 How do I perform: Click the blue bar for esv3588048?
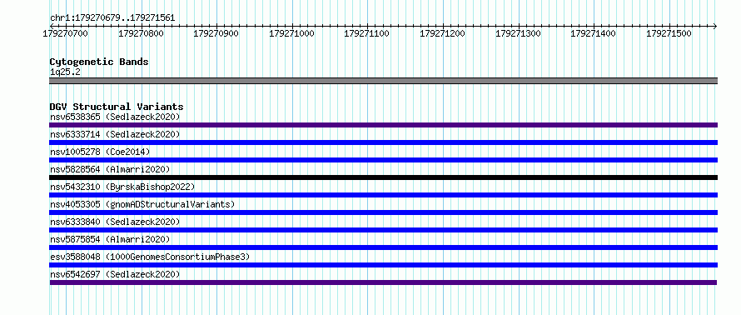[x=383, y=265]
